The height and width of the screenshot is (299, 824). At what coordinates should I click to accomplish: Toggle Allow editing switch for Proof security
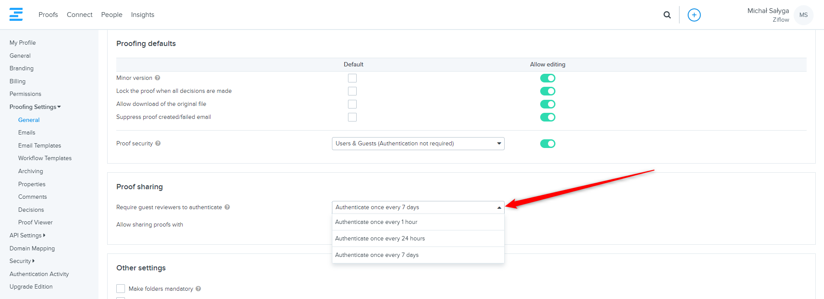click(x=547, y=144)
